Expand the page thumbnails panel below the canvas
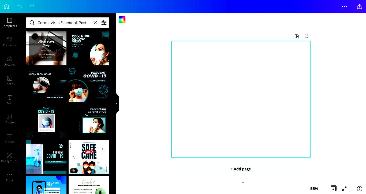The height and width of the screenshot is (194, 366). [x=243, y=183]
